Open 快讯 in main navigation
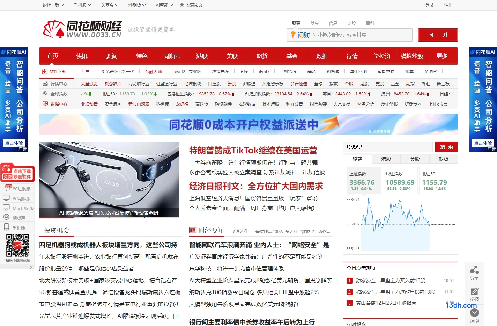Viewport: 497px width, 326px height. coord(82,56)
